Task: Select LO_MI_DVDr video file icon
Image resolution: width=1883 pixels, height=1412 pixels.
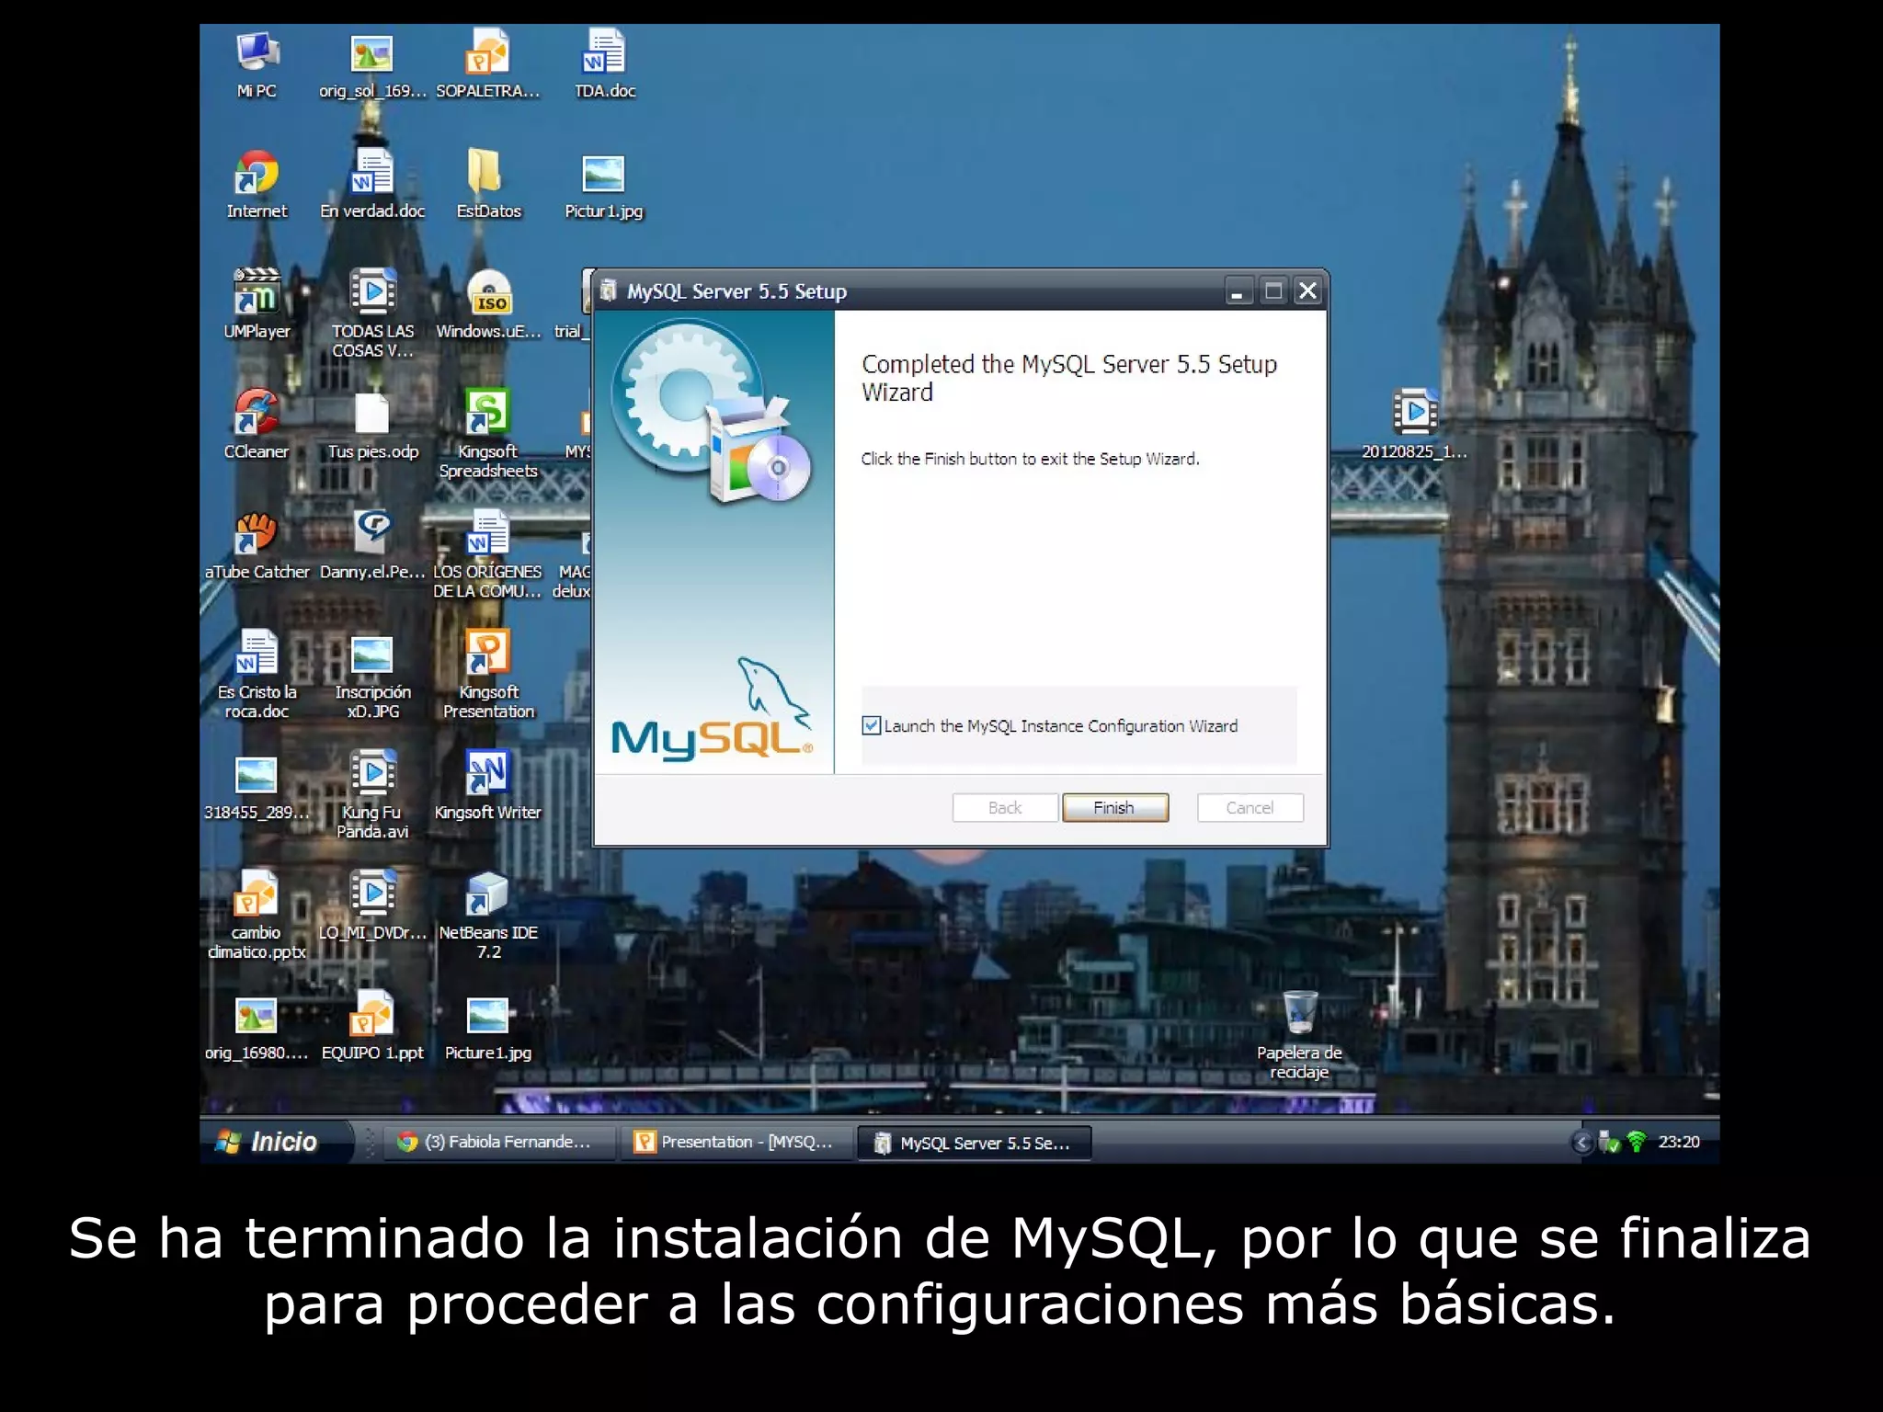Action: click(x=372, y=894)
